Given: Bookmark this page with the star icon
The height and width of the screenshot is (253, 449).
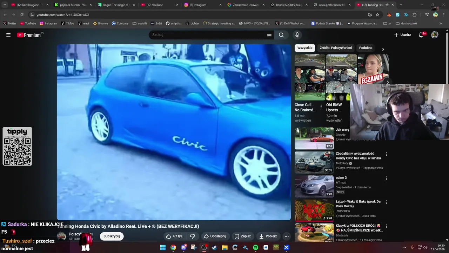Looking at the screenshot, I should tap(377, 15).
